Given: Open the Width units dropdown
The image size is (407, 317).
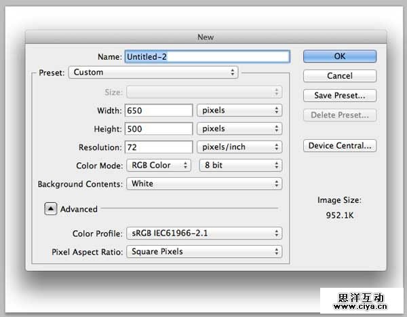Looking at the screenshot, I should pos(239,110).
